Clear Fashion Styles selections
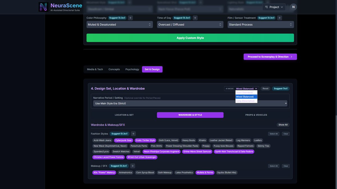337x189 pixels. (286, 134)
